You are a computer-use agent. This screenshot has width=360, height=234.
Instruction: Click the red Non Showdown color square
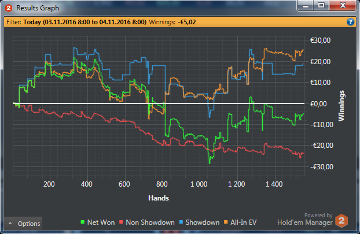(121, 222)
